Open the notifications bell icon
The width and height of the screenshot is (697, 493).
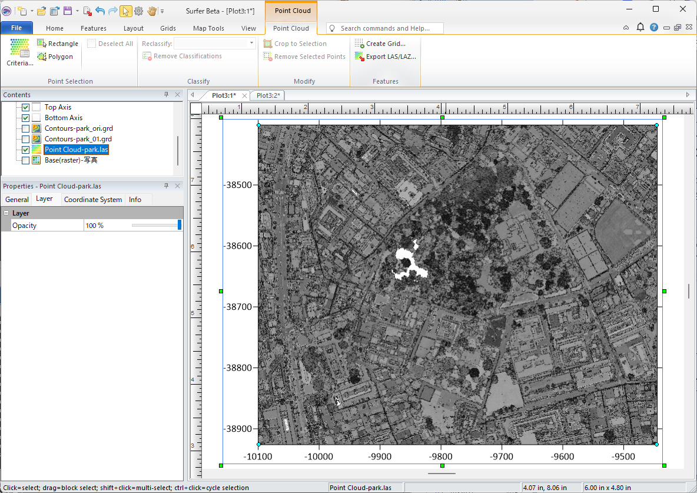pyautogui.click(x=640, y=28)
